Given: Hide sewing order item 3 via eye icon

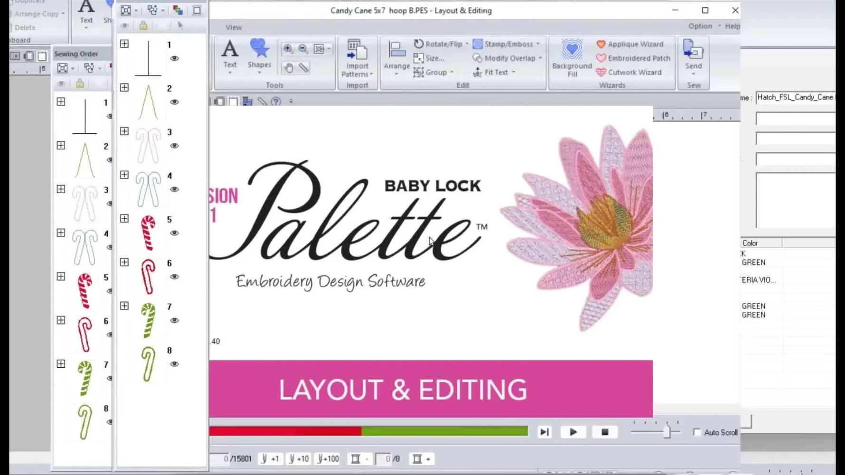Looking at the screenshot, I should click(x=174, y=146).
